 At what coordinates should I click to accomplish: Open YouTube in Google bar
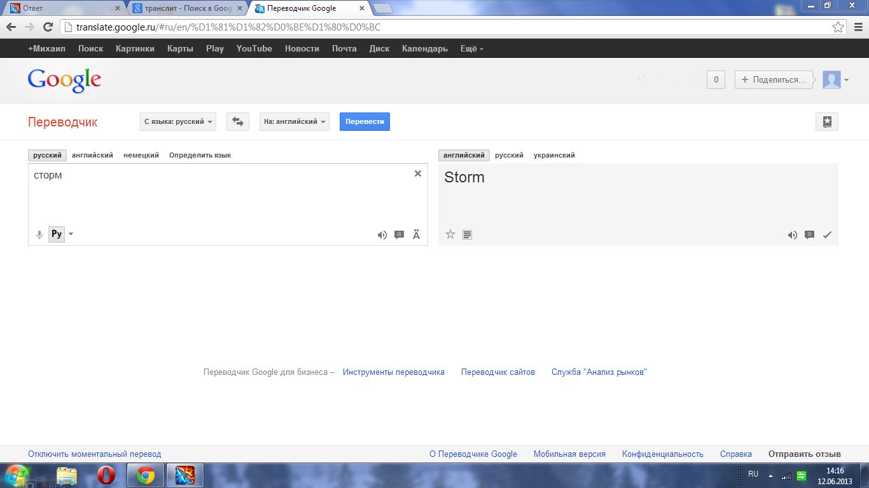pyautogui.click(x=254, y=49)
